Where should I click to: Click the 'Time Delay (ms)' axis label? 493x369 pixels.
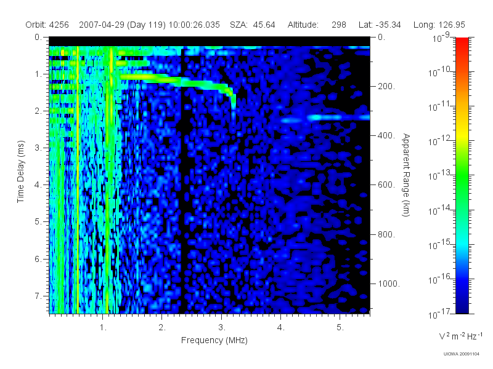(x=20, y=172)
